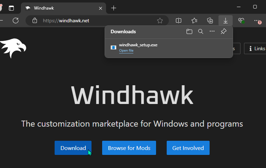Click the Edge tab actions icon
Image resolution: width=266 pixels, height=168 pixels.
11,8
